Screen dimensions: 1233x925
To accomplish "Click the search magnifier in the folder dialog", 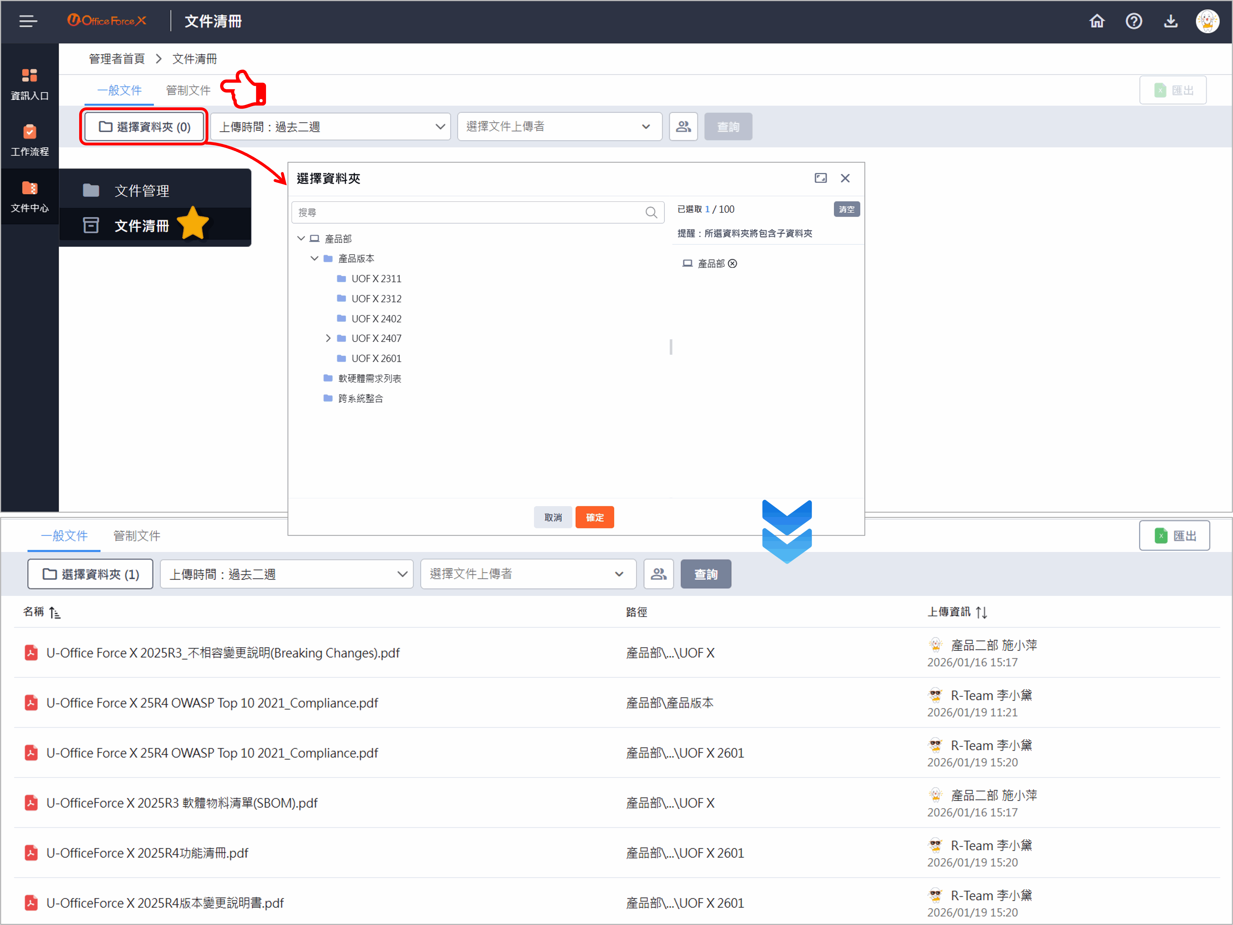I will [651, 212].
